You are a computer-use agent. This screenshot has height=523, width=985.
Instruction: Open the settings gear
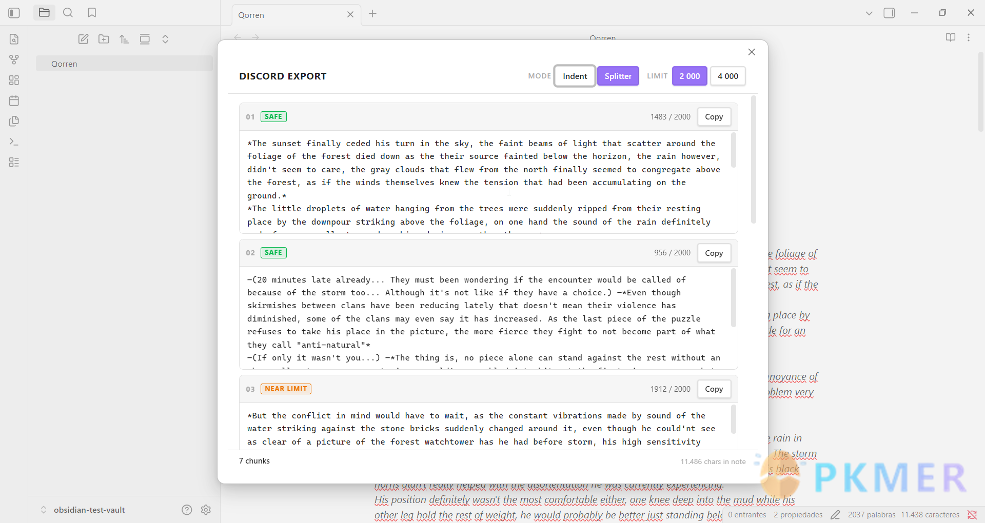coord(206,510)
